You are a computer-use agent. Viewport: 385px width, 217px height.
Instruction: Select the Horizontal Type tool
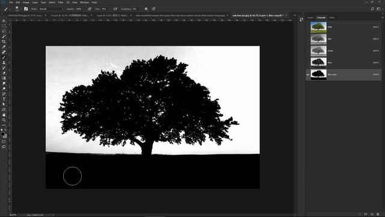[x=4, y=99]
